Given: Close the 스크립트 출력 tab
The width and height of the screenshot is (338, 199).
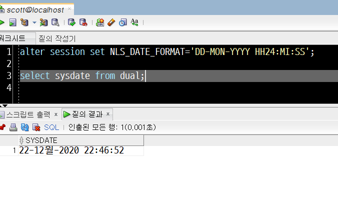Looking at the screenshot, I should pyautogui.click(x=56, y=114).
